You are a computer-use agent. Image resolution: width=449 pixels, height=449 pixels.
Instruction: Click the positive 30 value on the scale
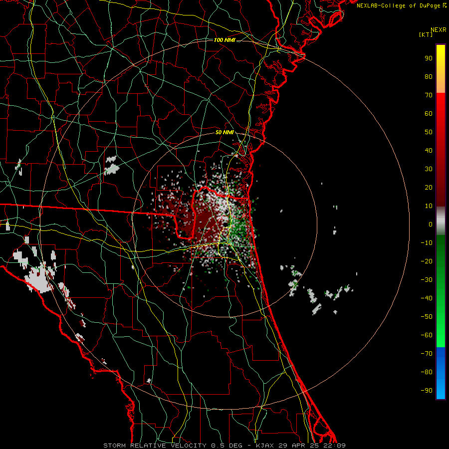click(x=429, y=169)
